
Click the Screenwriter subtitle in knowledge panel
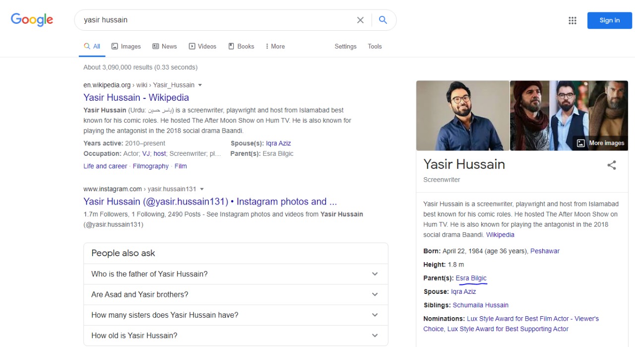[x=442, y=180]
